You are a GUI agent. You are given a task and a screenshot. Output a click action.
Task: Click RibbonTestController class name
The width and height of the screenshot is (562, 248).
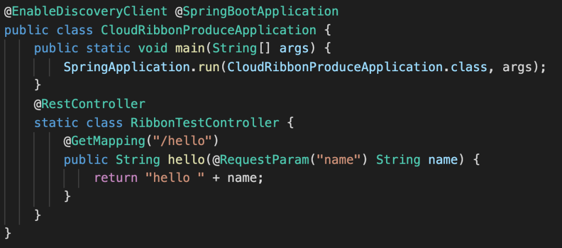205,122
